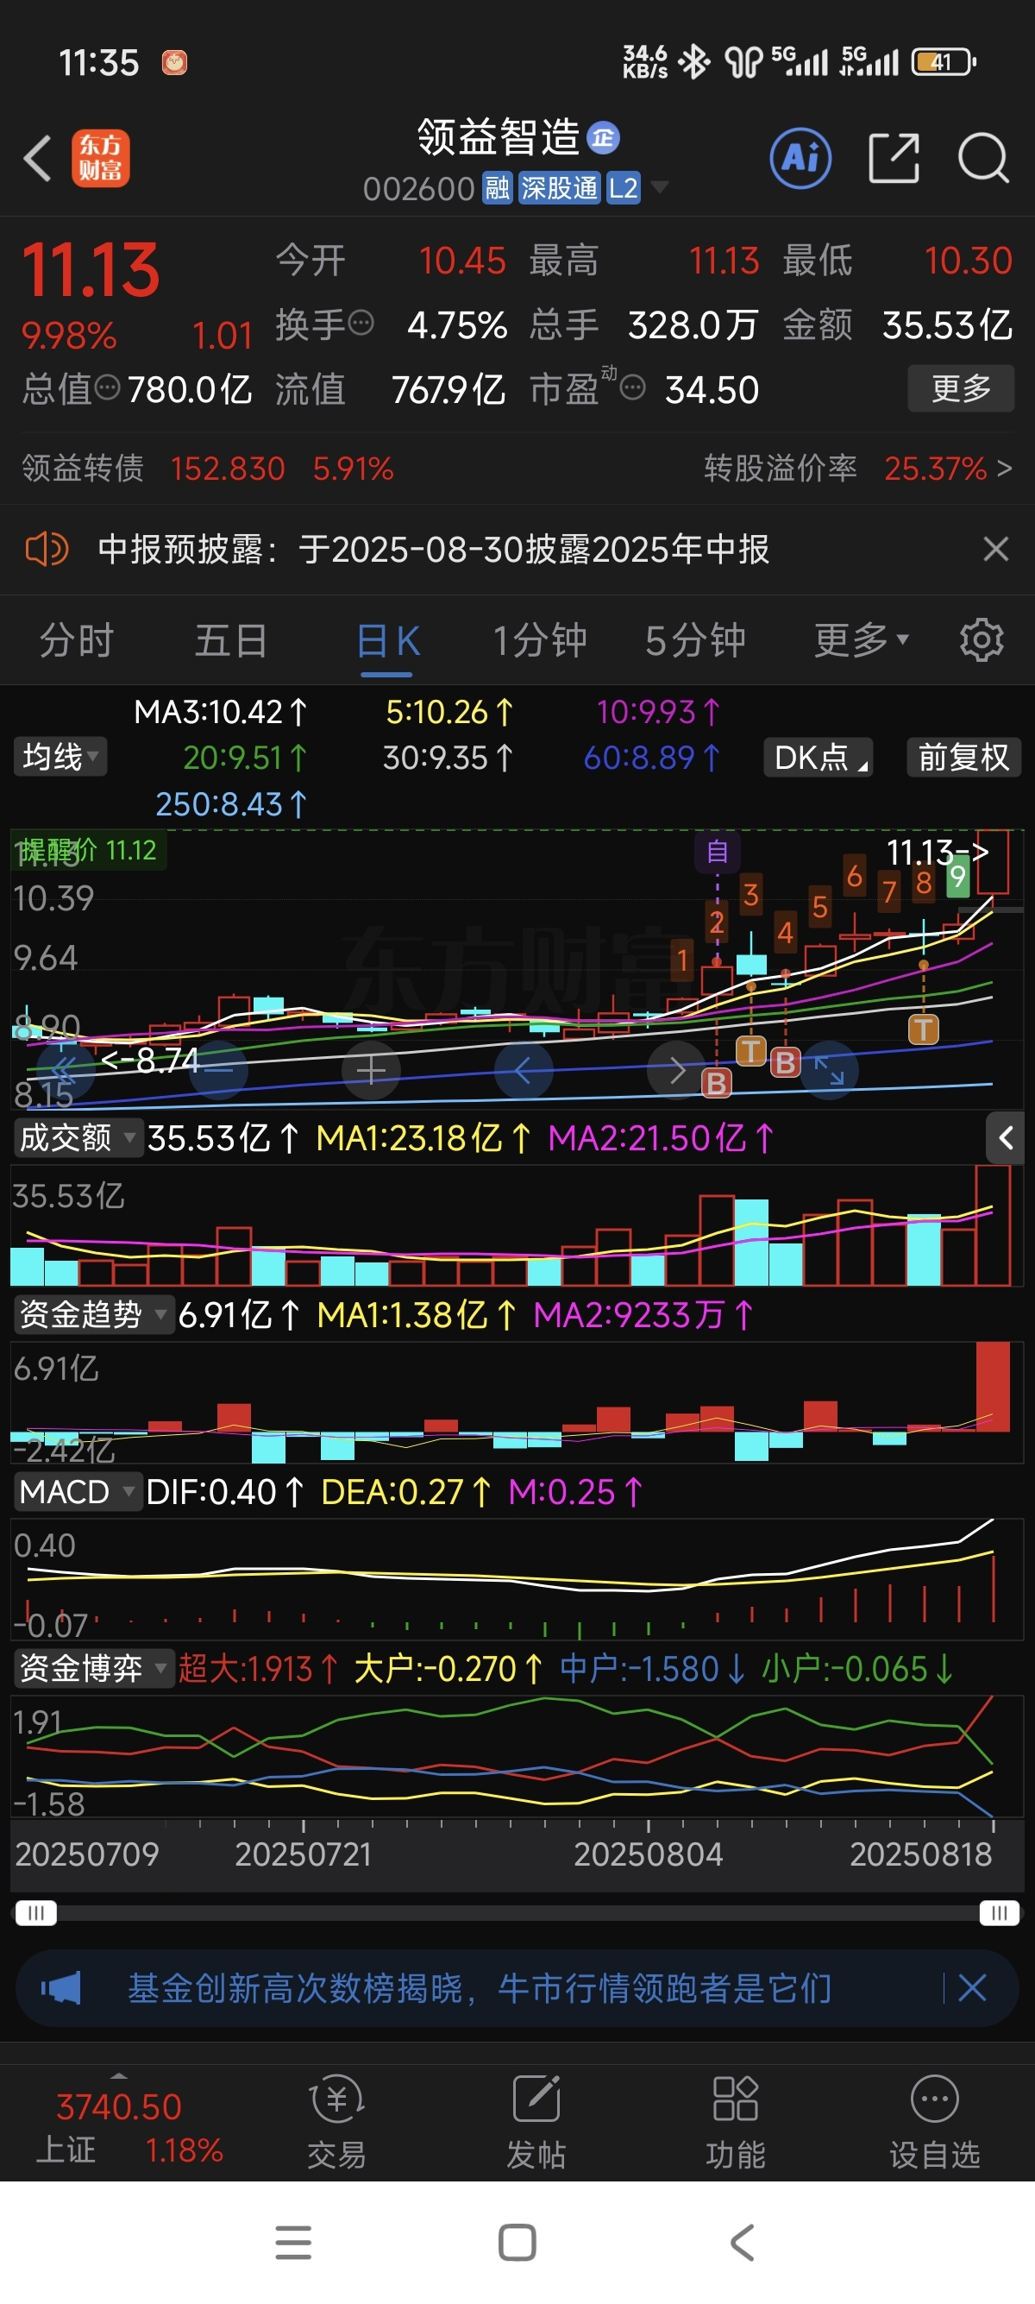Open the search magnifier icon
This screenshot has height=2304, width=1035.
click(983, 158)
